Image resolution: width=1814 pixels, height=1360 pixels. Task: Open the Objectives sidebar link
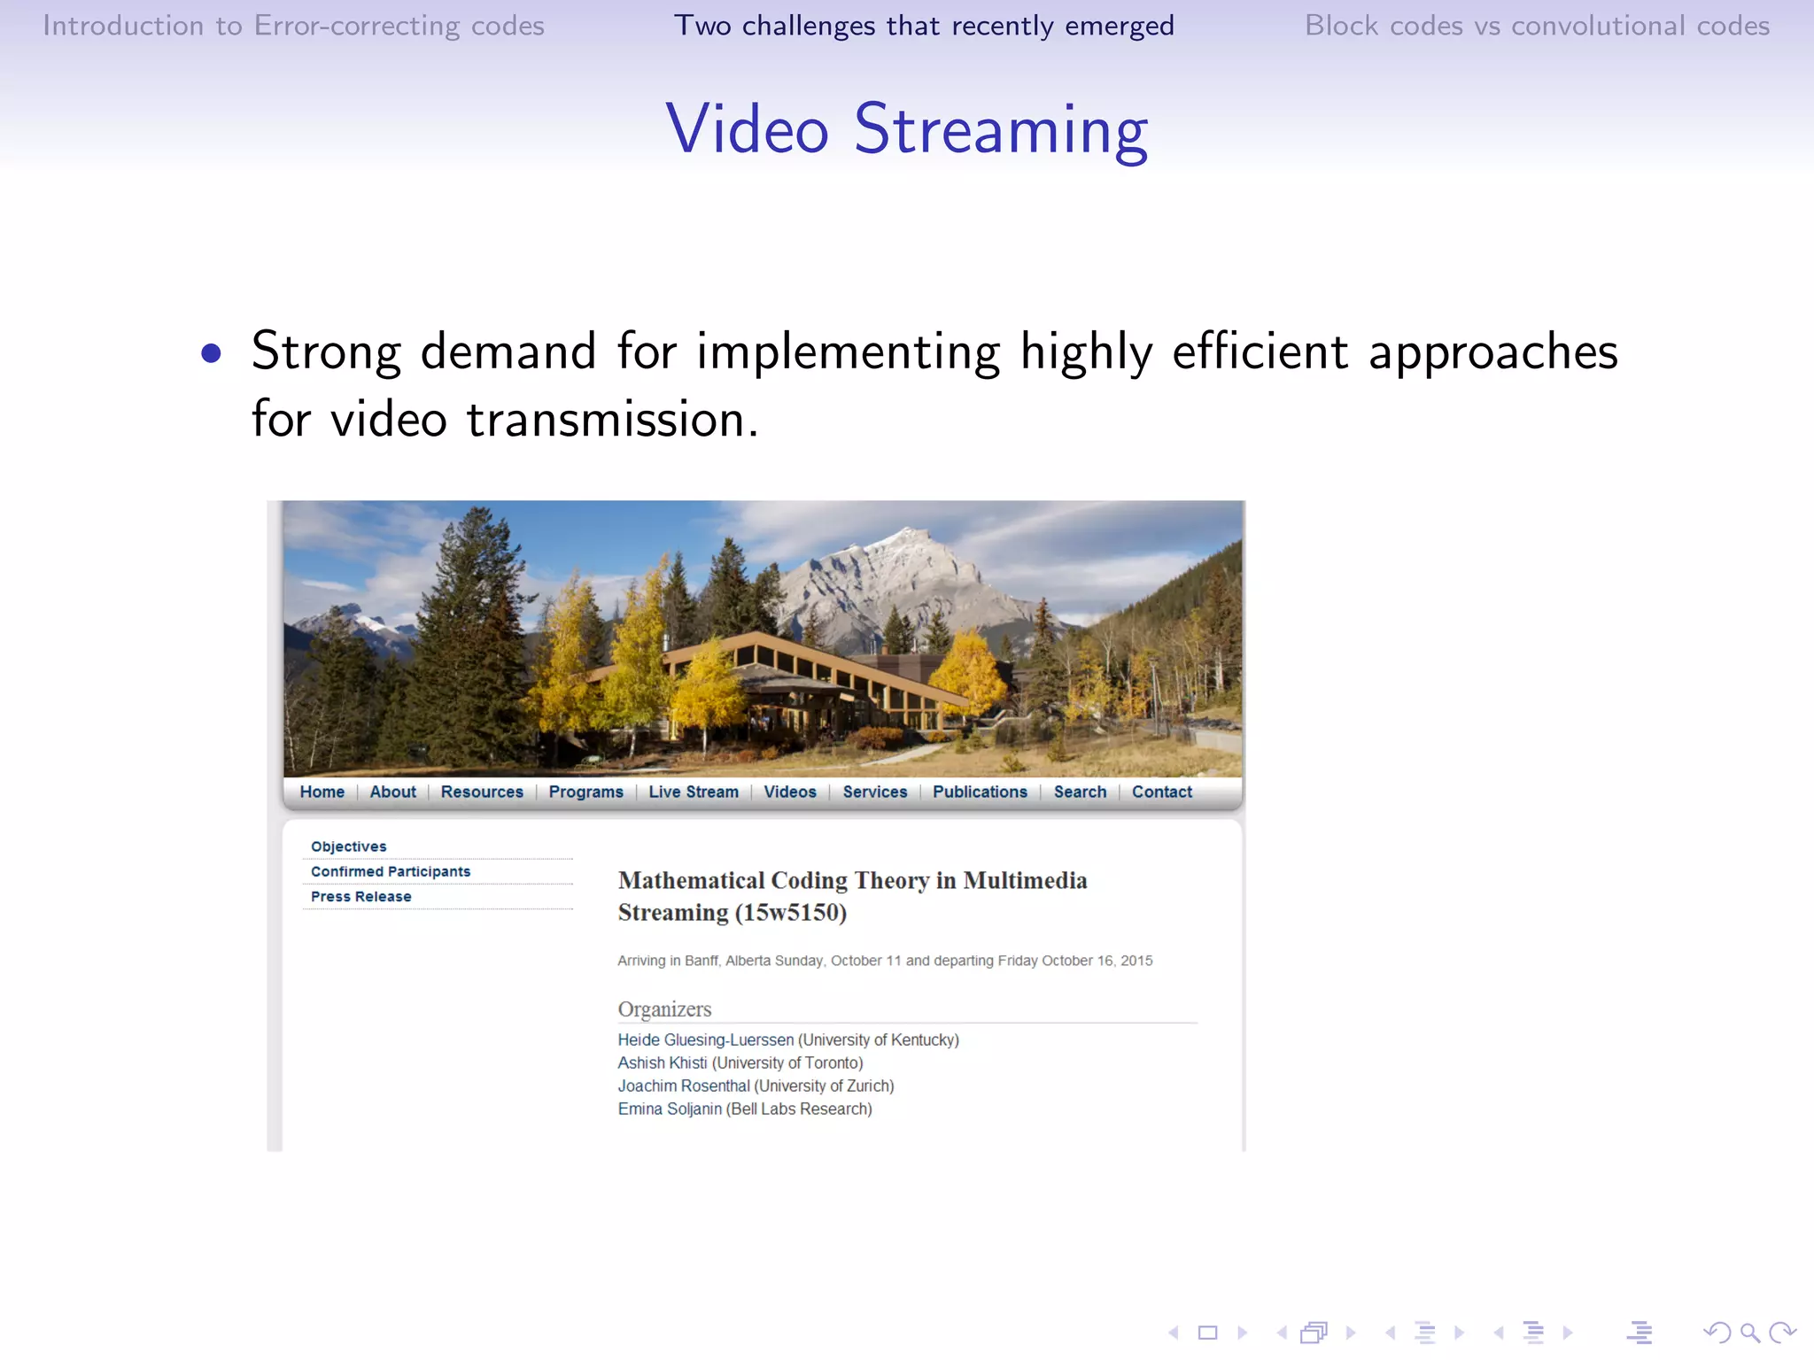pos(348,846)
